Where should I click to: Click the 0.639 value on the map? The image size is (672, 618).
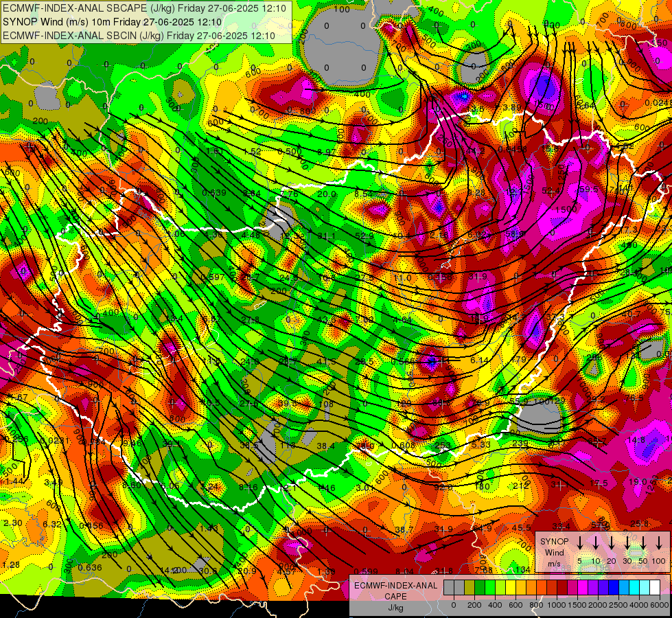[x=214, y=192]
